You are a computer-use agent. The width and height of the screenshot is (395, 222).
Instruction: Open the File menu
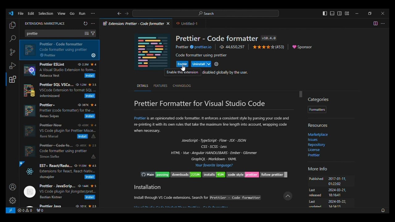tap(20, 14)
